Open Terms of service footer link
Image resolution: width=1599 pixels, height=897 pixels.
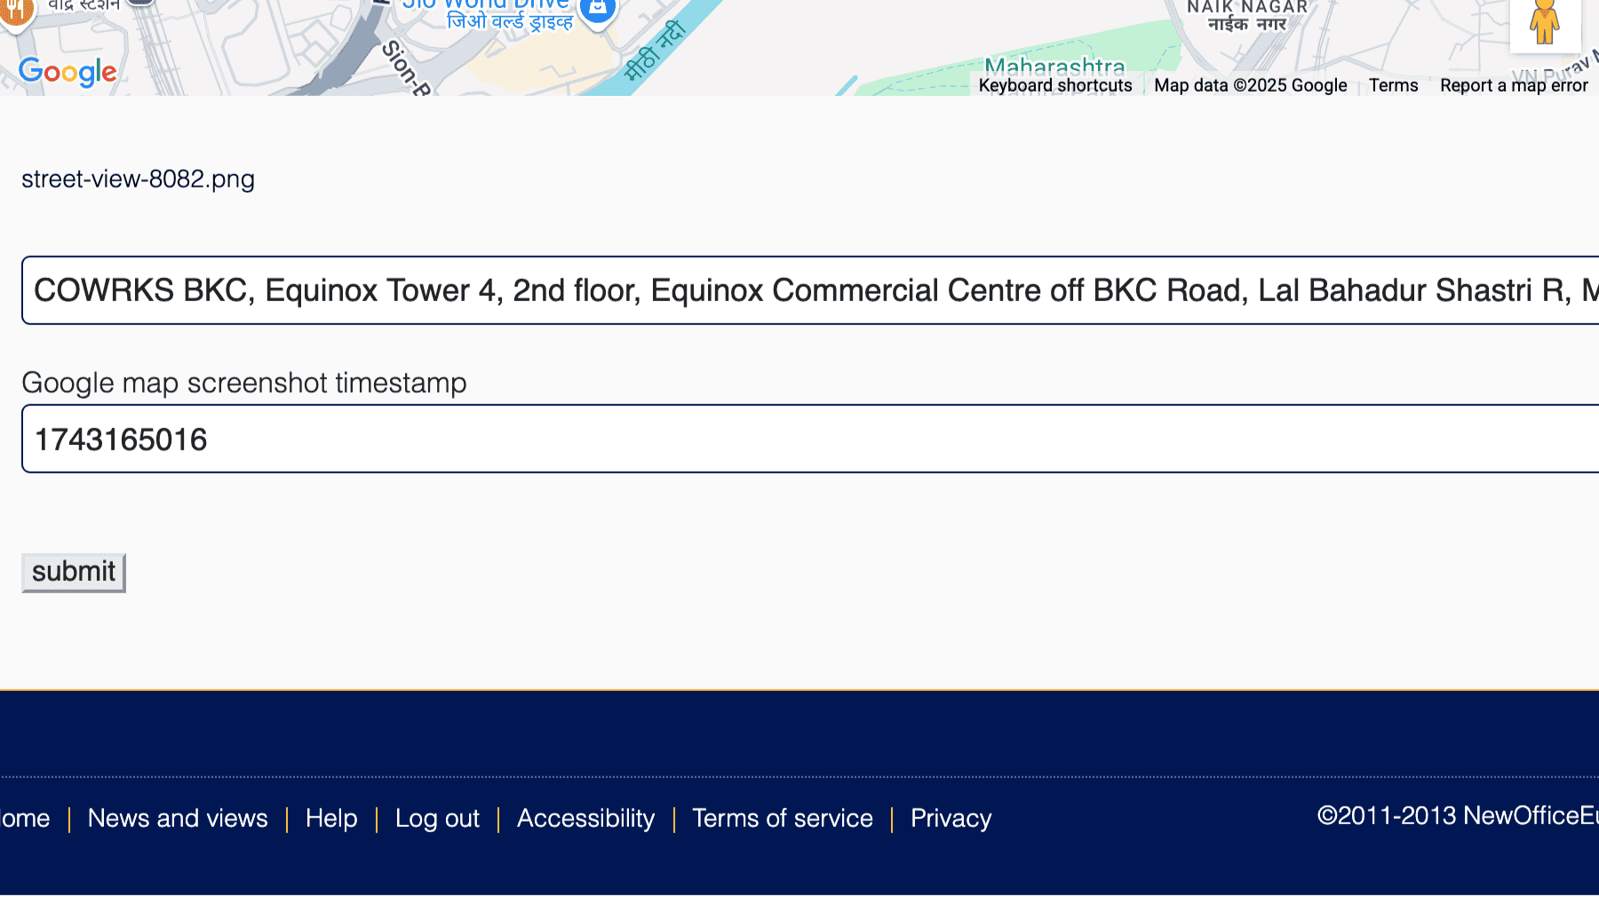783,818
